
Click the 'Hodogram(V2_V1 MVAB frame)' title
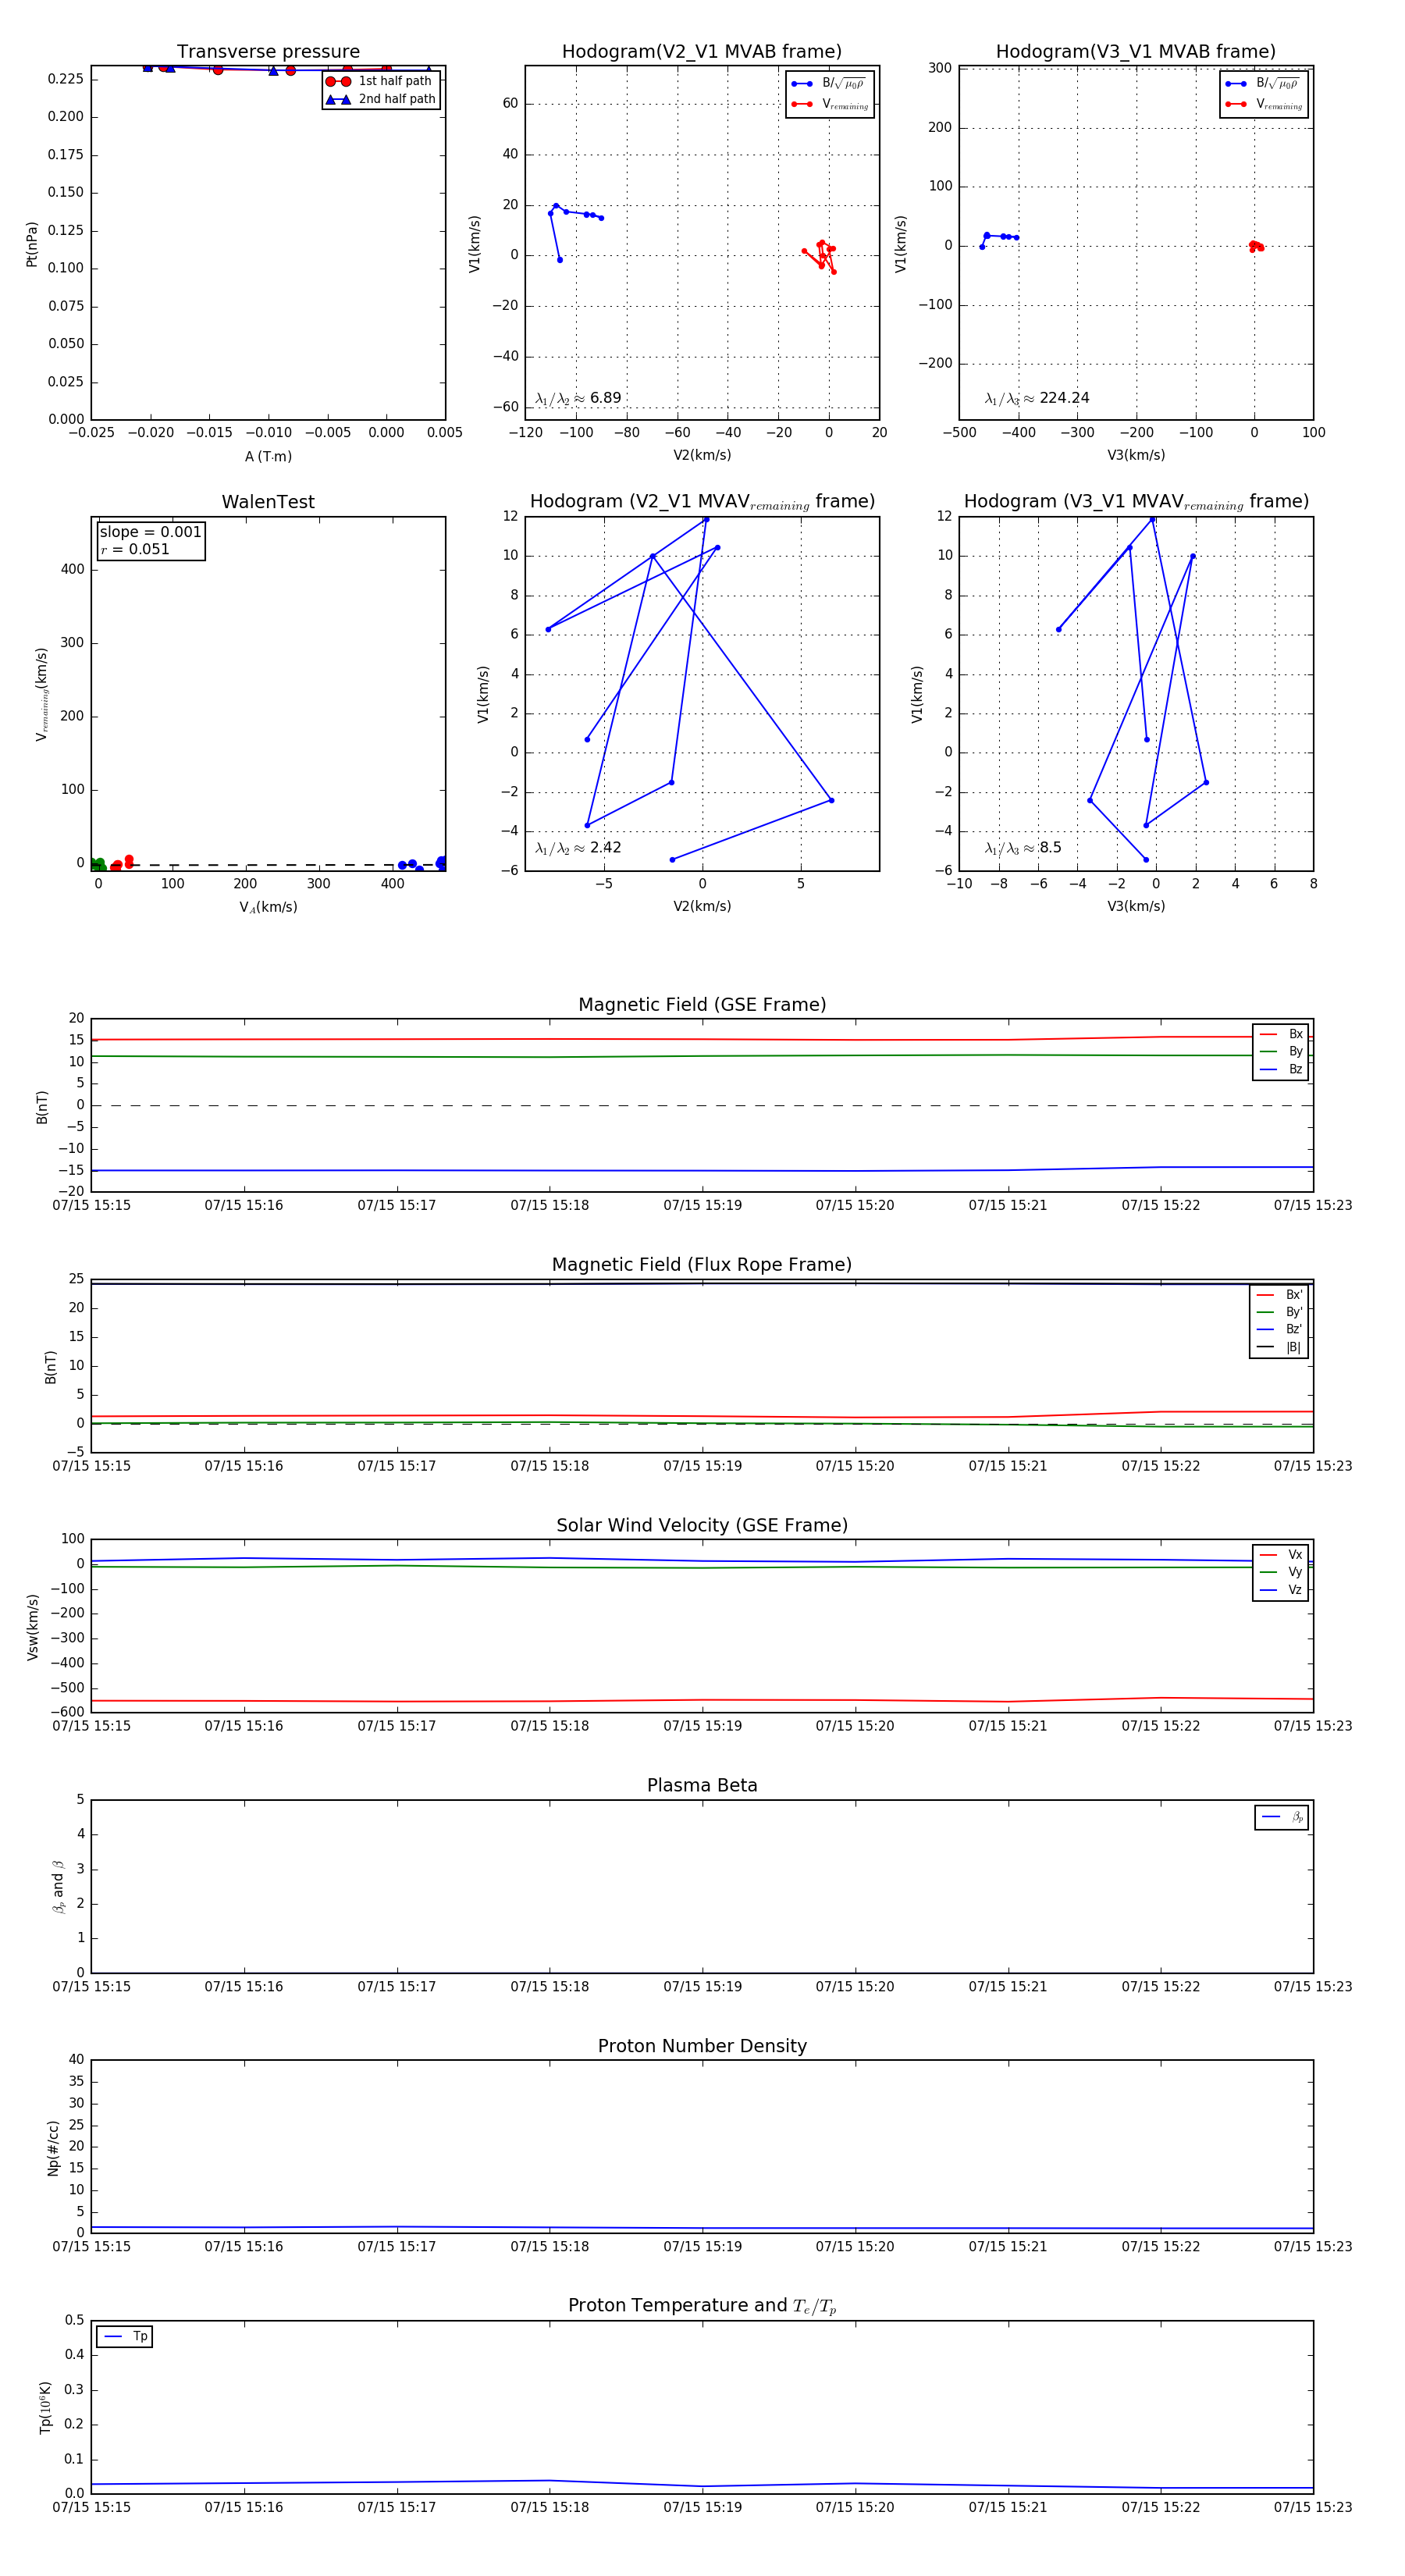point(702,52)
